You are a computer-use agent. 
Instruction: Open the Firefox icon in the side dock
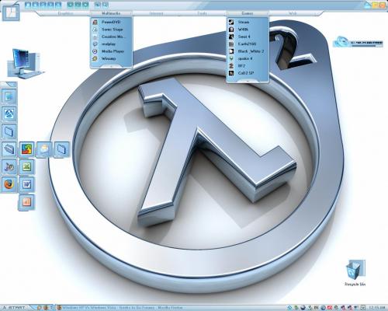[9, 184]
